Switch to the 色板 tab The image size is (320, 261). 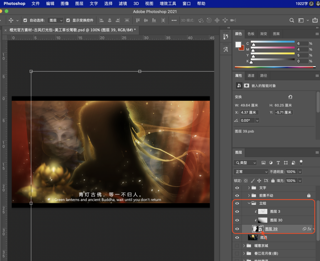pos(251,34)
